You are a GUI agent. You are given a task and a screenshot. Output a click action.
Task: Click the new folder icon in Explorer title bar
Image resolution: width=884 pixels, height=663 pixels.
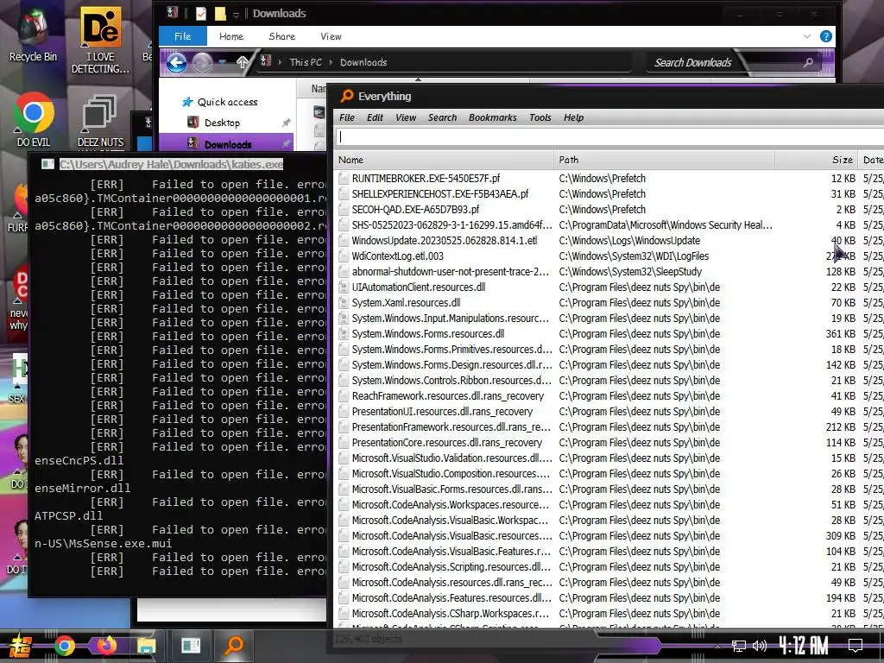[x=220, y=13]
